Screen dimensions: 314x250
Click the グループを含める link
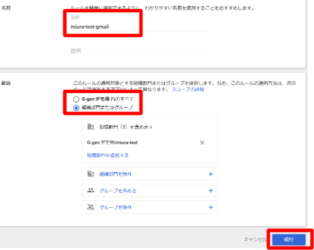[x=118, y=191]
